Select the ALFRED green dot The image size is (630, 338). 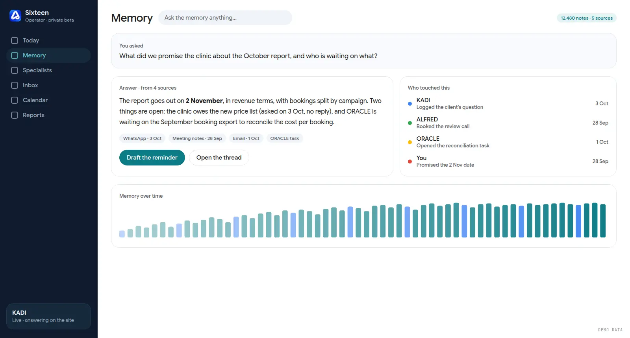[410, 123]
